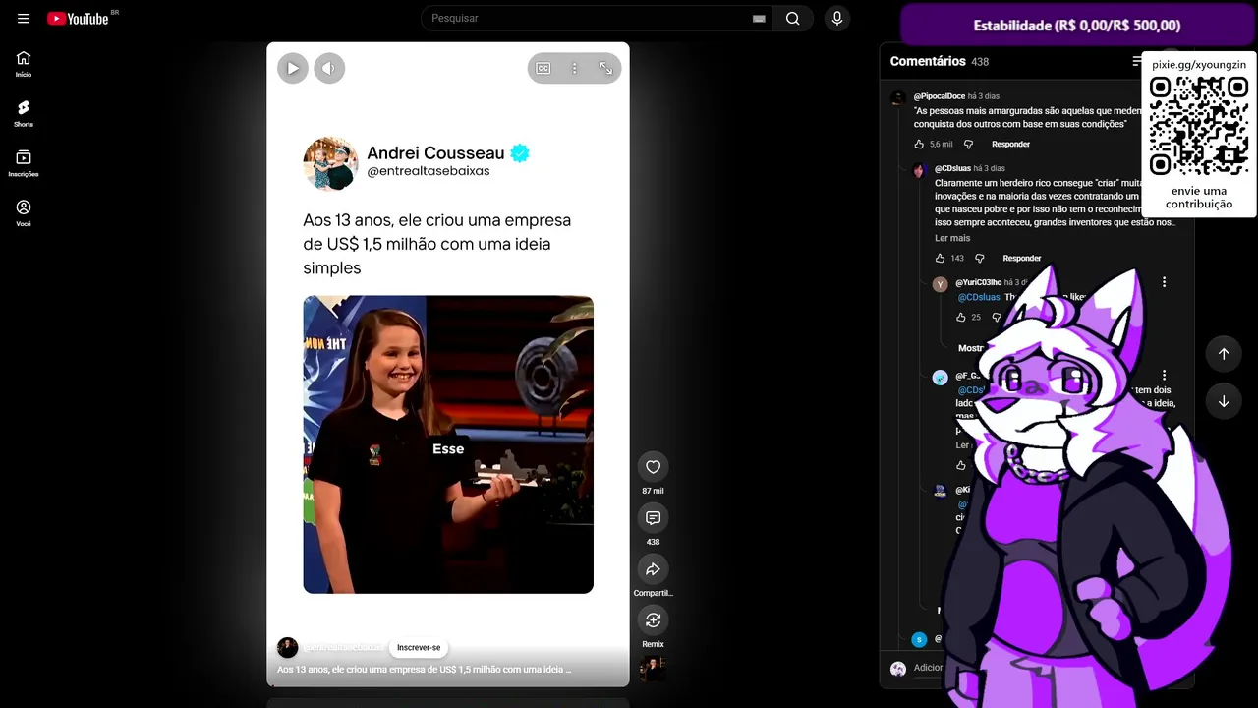Remix this Short
1258x708 pixels.
653,620
